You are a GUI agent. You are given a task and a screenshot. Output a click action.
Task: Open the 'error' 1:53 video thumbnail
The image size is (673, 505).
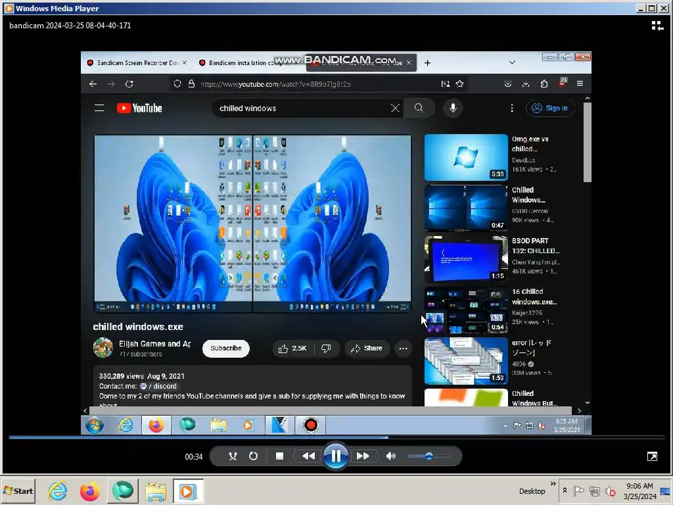466,361
